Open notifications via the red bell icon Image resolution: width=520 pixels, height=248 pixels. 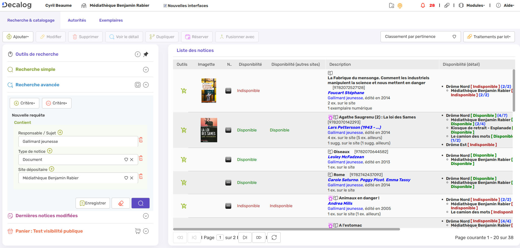click(423, 5)
